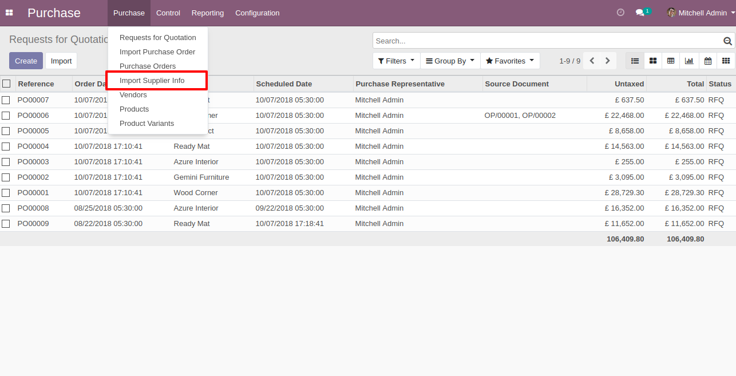Click the record pager 1-9 / 9
This screenshot has height=376, width=736.
click(569, 61)
